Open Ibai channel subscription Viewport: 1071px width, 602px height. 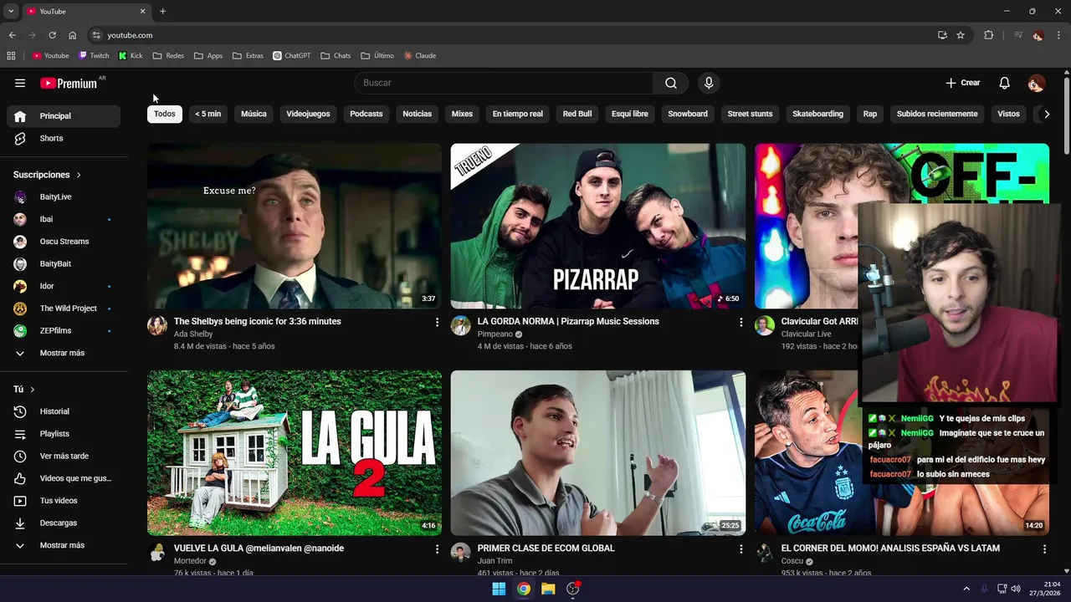coord(64,219)
